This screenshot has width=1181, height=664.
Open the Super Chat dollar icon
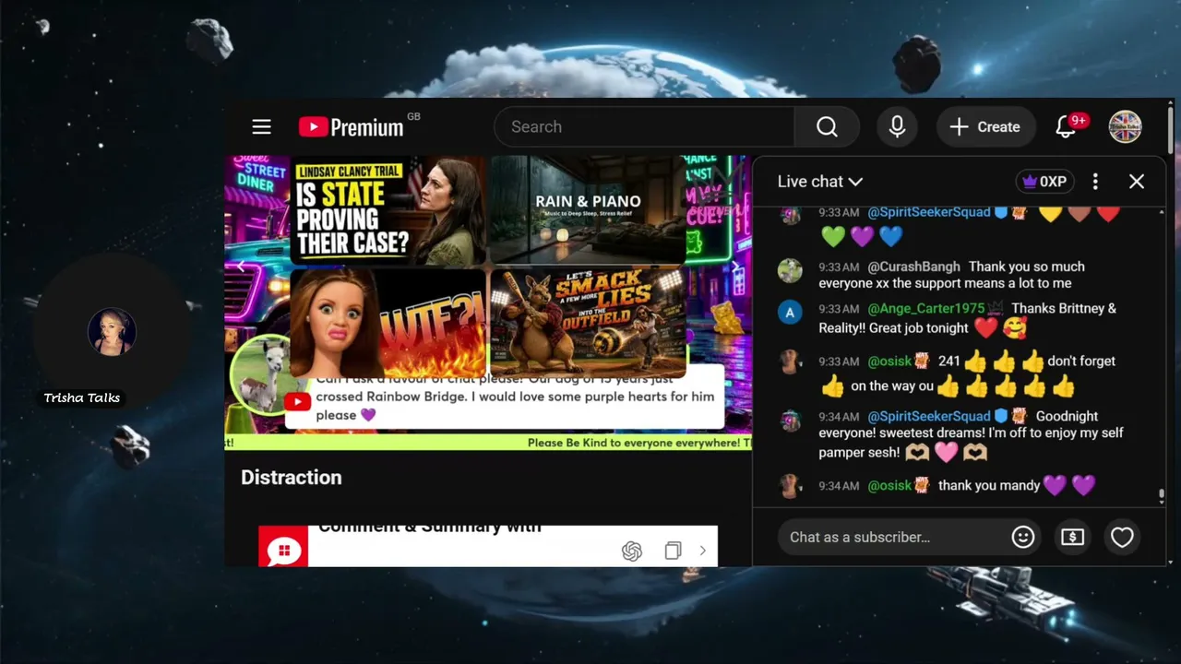pos(1072,537)
